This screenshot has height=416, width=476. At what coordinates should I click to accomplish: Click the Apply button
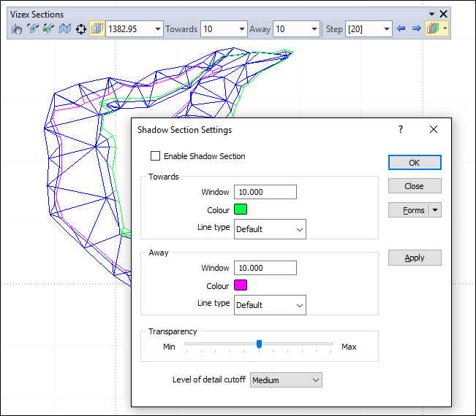[x=415, y=258]
